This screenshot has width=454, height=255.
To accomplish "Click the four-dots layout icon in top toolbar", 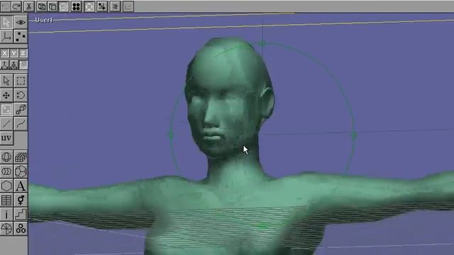I will click(x=76, y=6).
